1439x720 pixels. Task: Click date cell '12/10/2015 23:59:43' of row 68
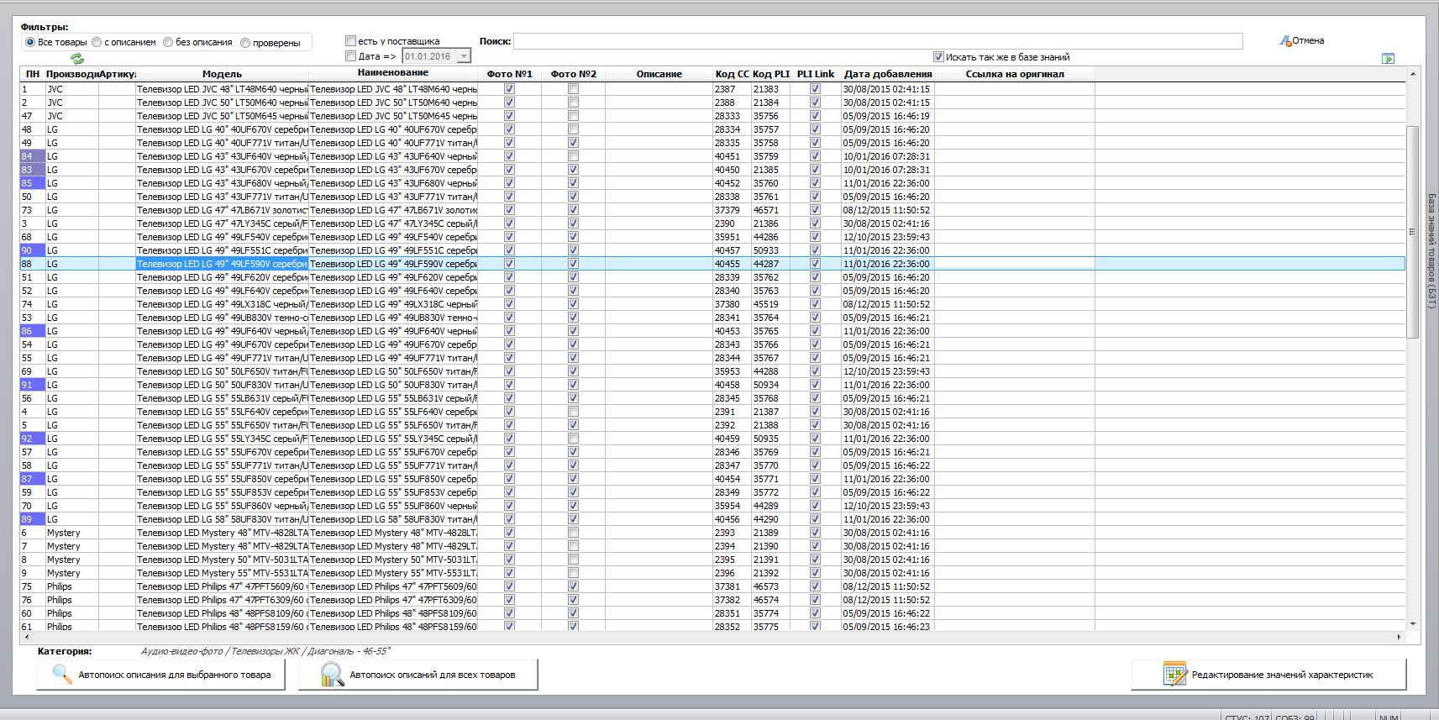(888, 237)
